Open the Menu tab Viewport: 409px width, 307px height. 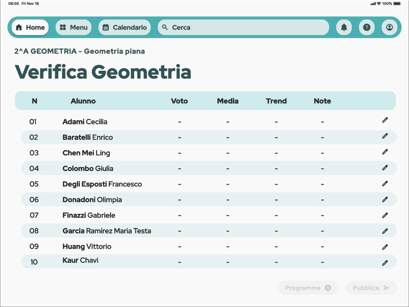[73, 28]
